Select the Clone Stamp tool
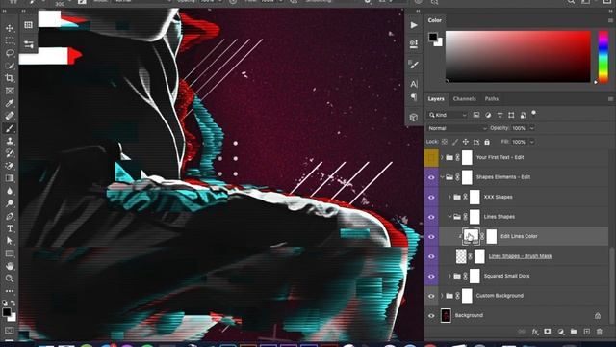This screenshot has height=347, width=616. pyautogui.click(x=10, y=141)
